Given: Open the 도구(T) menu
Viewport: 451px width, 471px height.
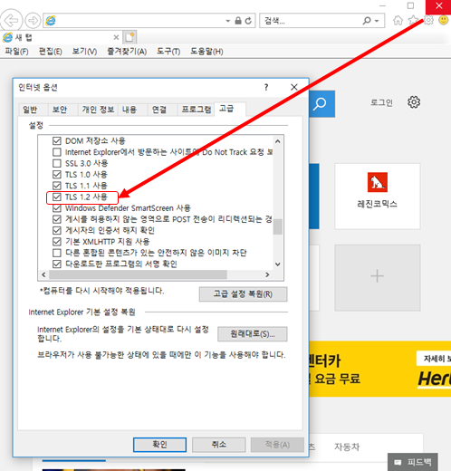Looking at the screenshot, I should [x=168, y=52].
